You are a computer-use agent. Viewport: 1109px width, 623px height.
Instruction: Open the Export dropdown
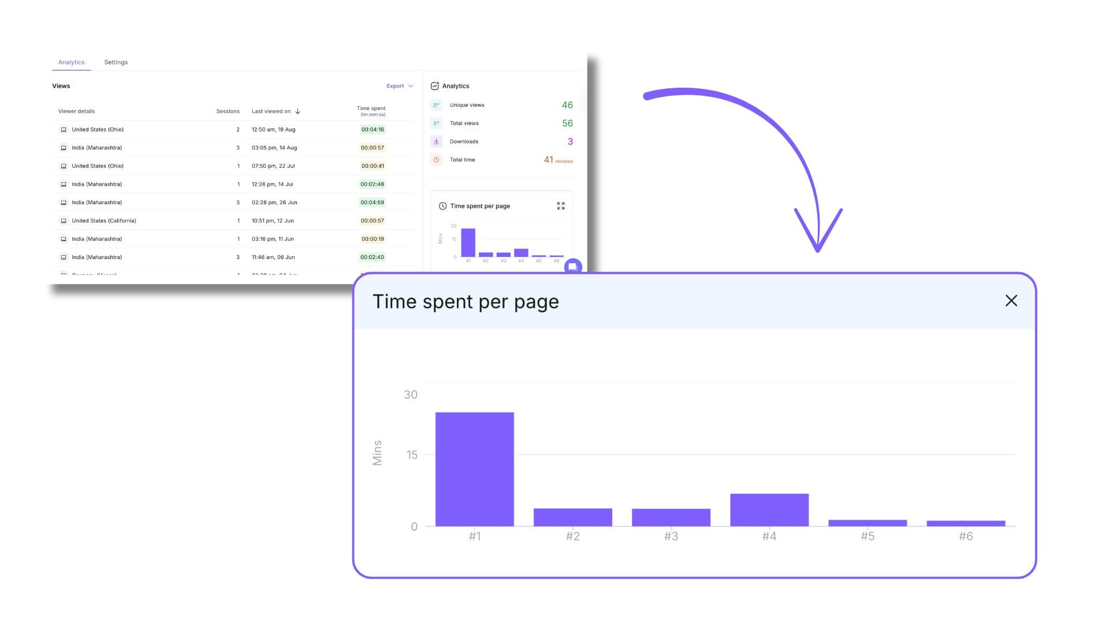(x=399, y=85)
